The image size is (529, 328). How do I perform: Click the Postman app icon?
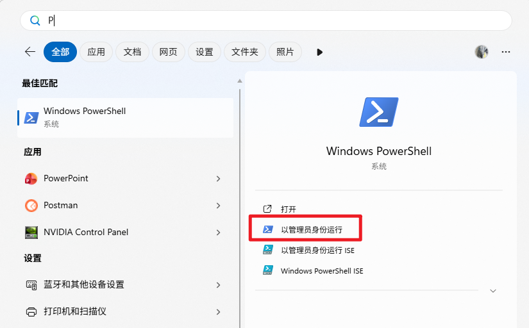point(31,205)
